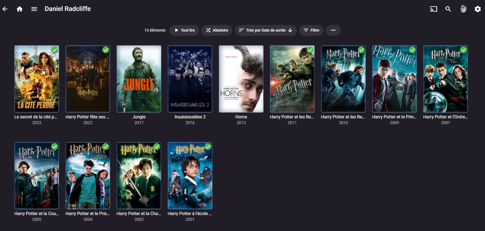Click the watched checkmark on the 2011 poster
The image size is (485, 231).
(x=310, y=50)
